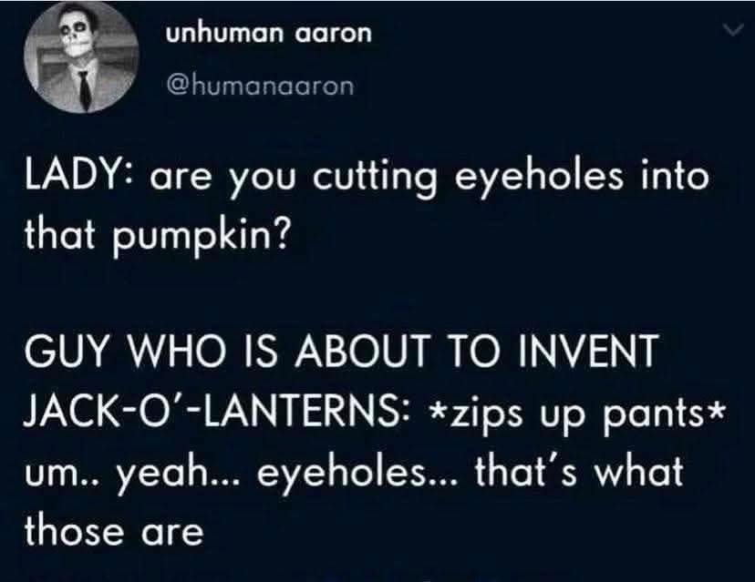The height and width of the screenshot is (582, 755).
Task: Click the display name unhuman aaron
Action: pyautogui.click(x=267, y=35)
